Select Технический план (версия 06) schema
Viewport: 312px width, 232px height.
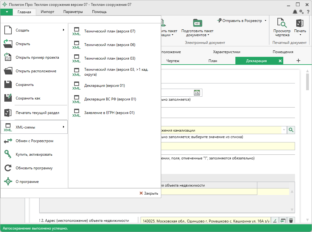coord(110,45)
